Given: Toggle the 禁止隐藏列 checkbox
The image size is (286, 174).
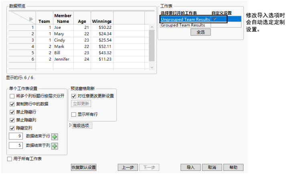Looking at the screenshot, I should click(12, 120).
